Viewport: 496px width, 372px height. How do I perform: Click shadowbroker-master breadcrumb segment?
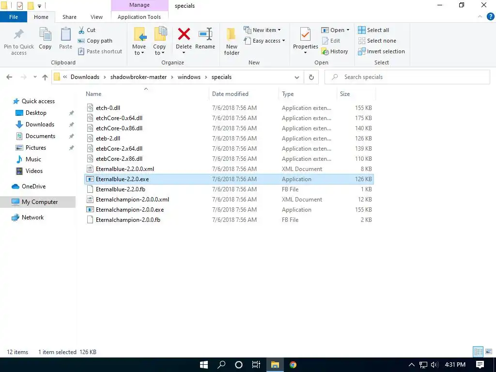[138, 77]
